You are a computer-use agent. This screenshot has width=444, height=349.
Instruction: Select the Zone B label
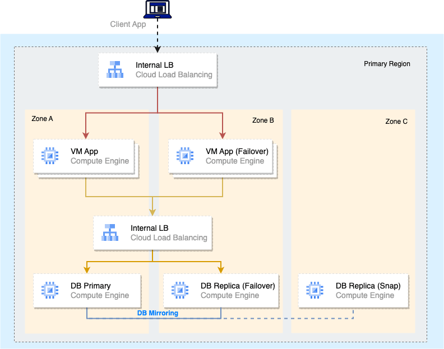point(263,120)
